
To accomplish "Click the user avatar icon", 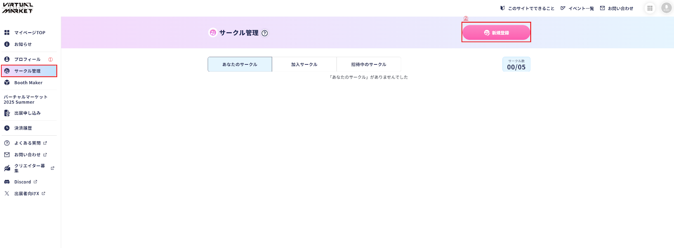I will coord(666,8).
